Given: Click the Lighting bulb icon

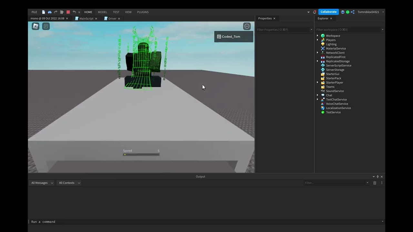Looking at the screenshot, I should point(323,44).
